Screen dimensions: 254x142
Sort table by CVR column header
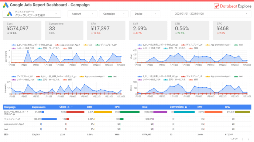coord(200,107)
